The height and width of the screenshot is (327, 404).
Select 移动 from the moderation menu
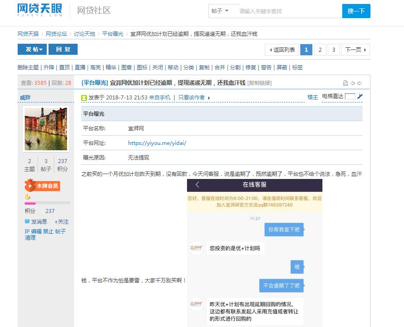click(173, 68)
